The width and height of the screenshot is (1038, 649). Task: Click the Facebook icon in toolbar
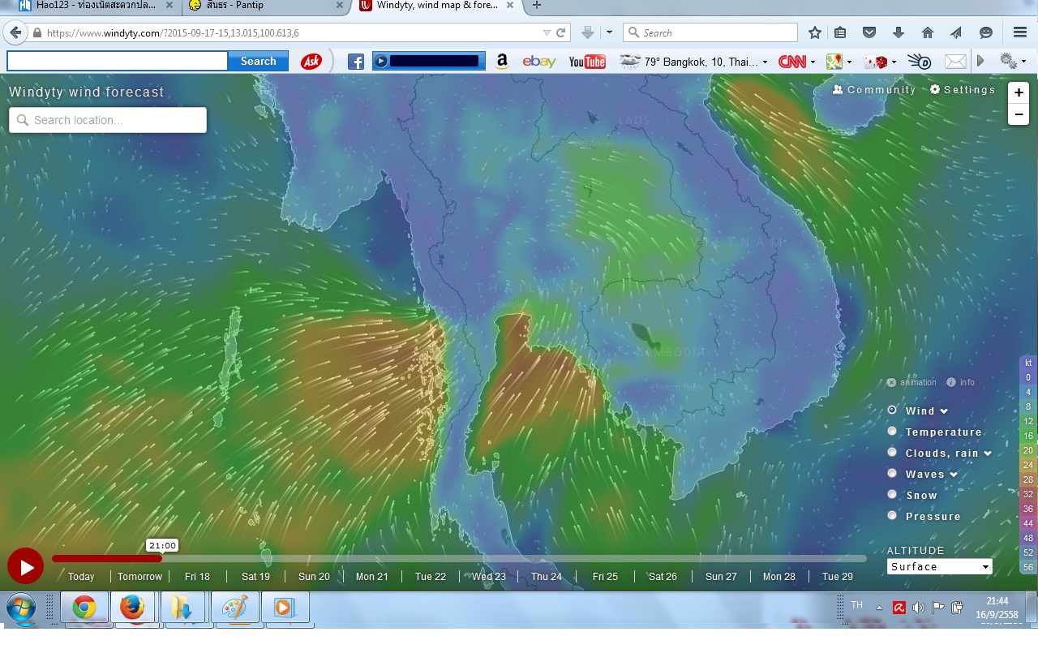[355, 62]
